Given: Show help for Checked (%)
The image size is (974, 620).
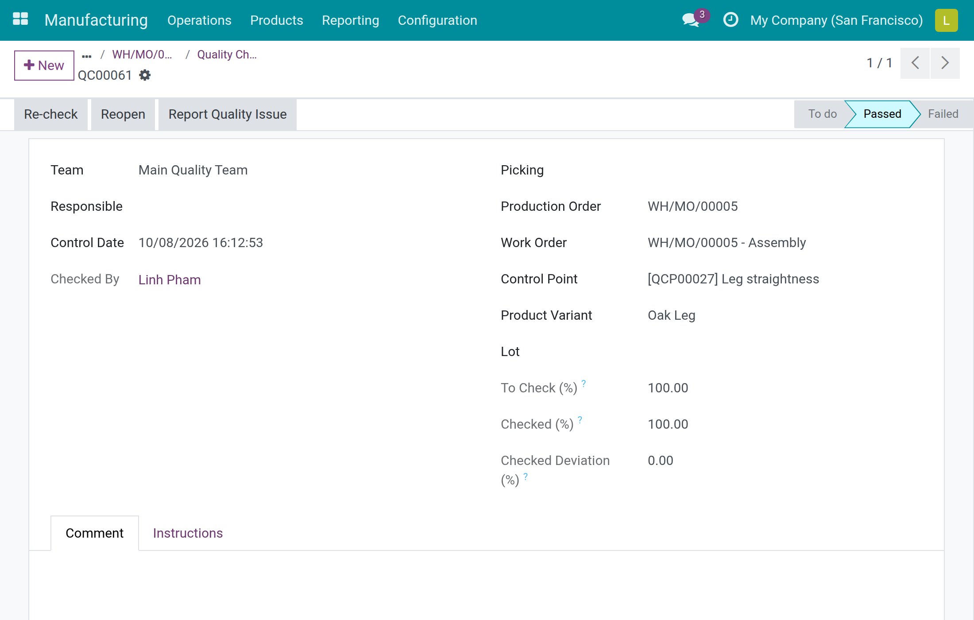Looking at the screenshot, I should tap(580, 419).
